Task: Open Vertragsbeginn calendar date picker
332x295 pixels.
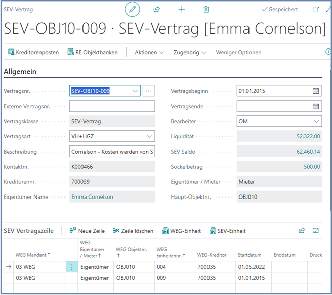Action: point(316,91)
